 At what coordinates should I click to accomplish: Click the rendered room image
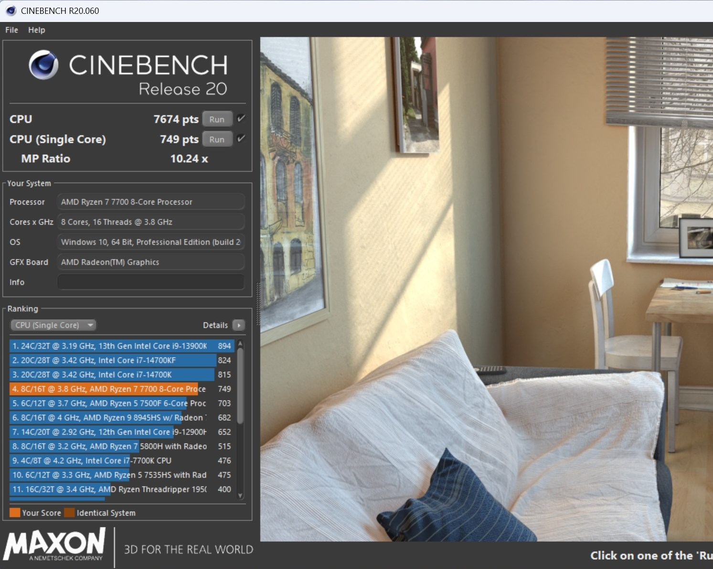point(487,289)
